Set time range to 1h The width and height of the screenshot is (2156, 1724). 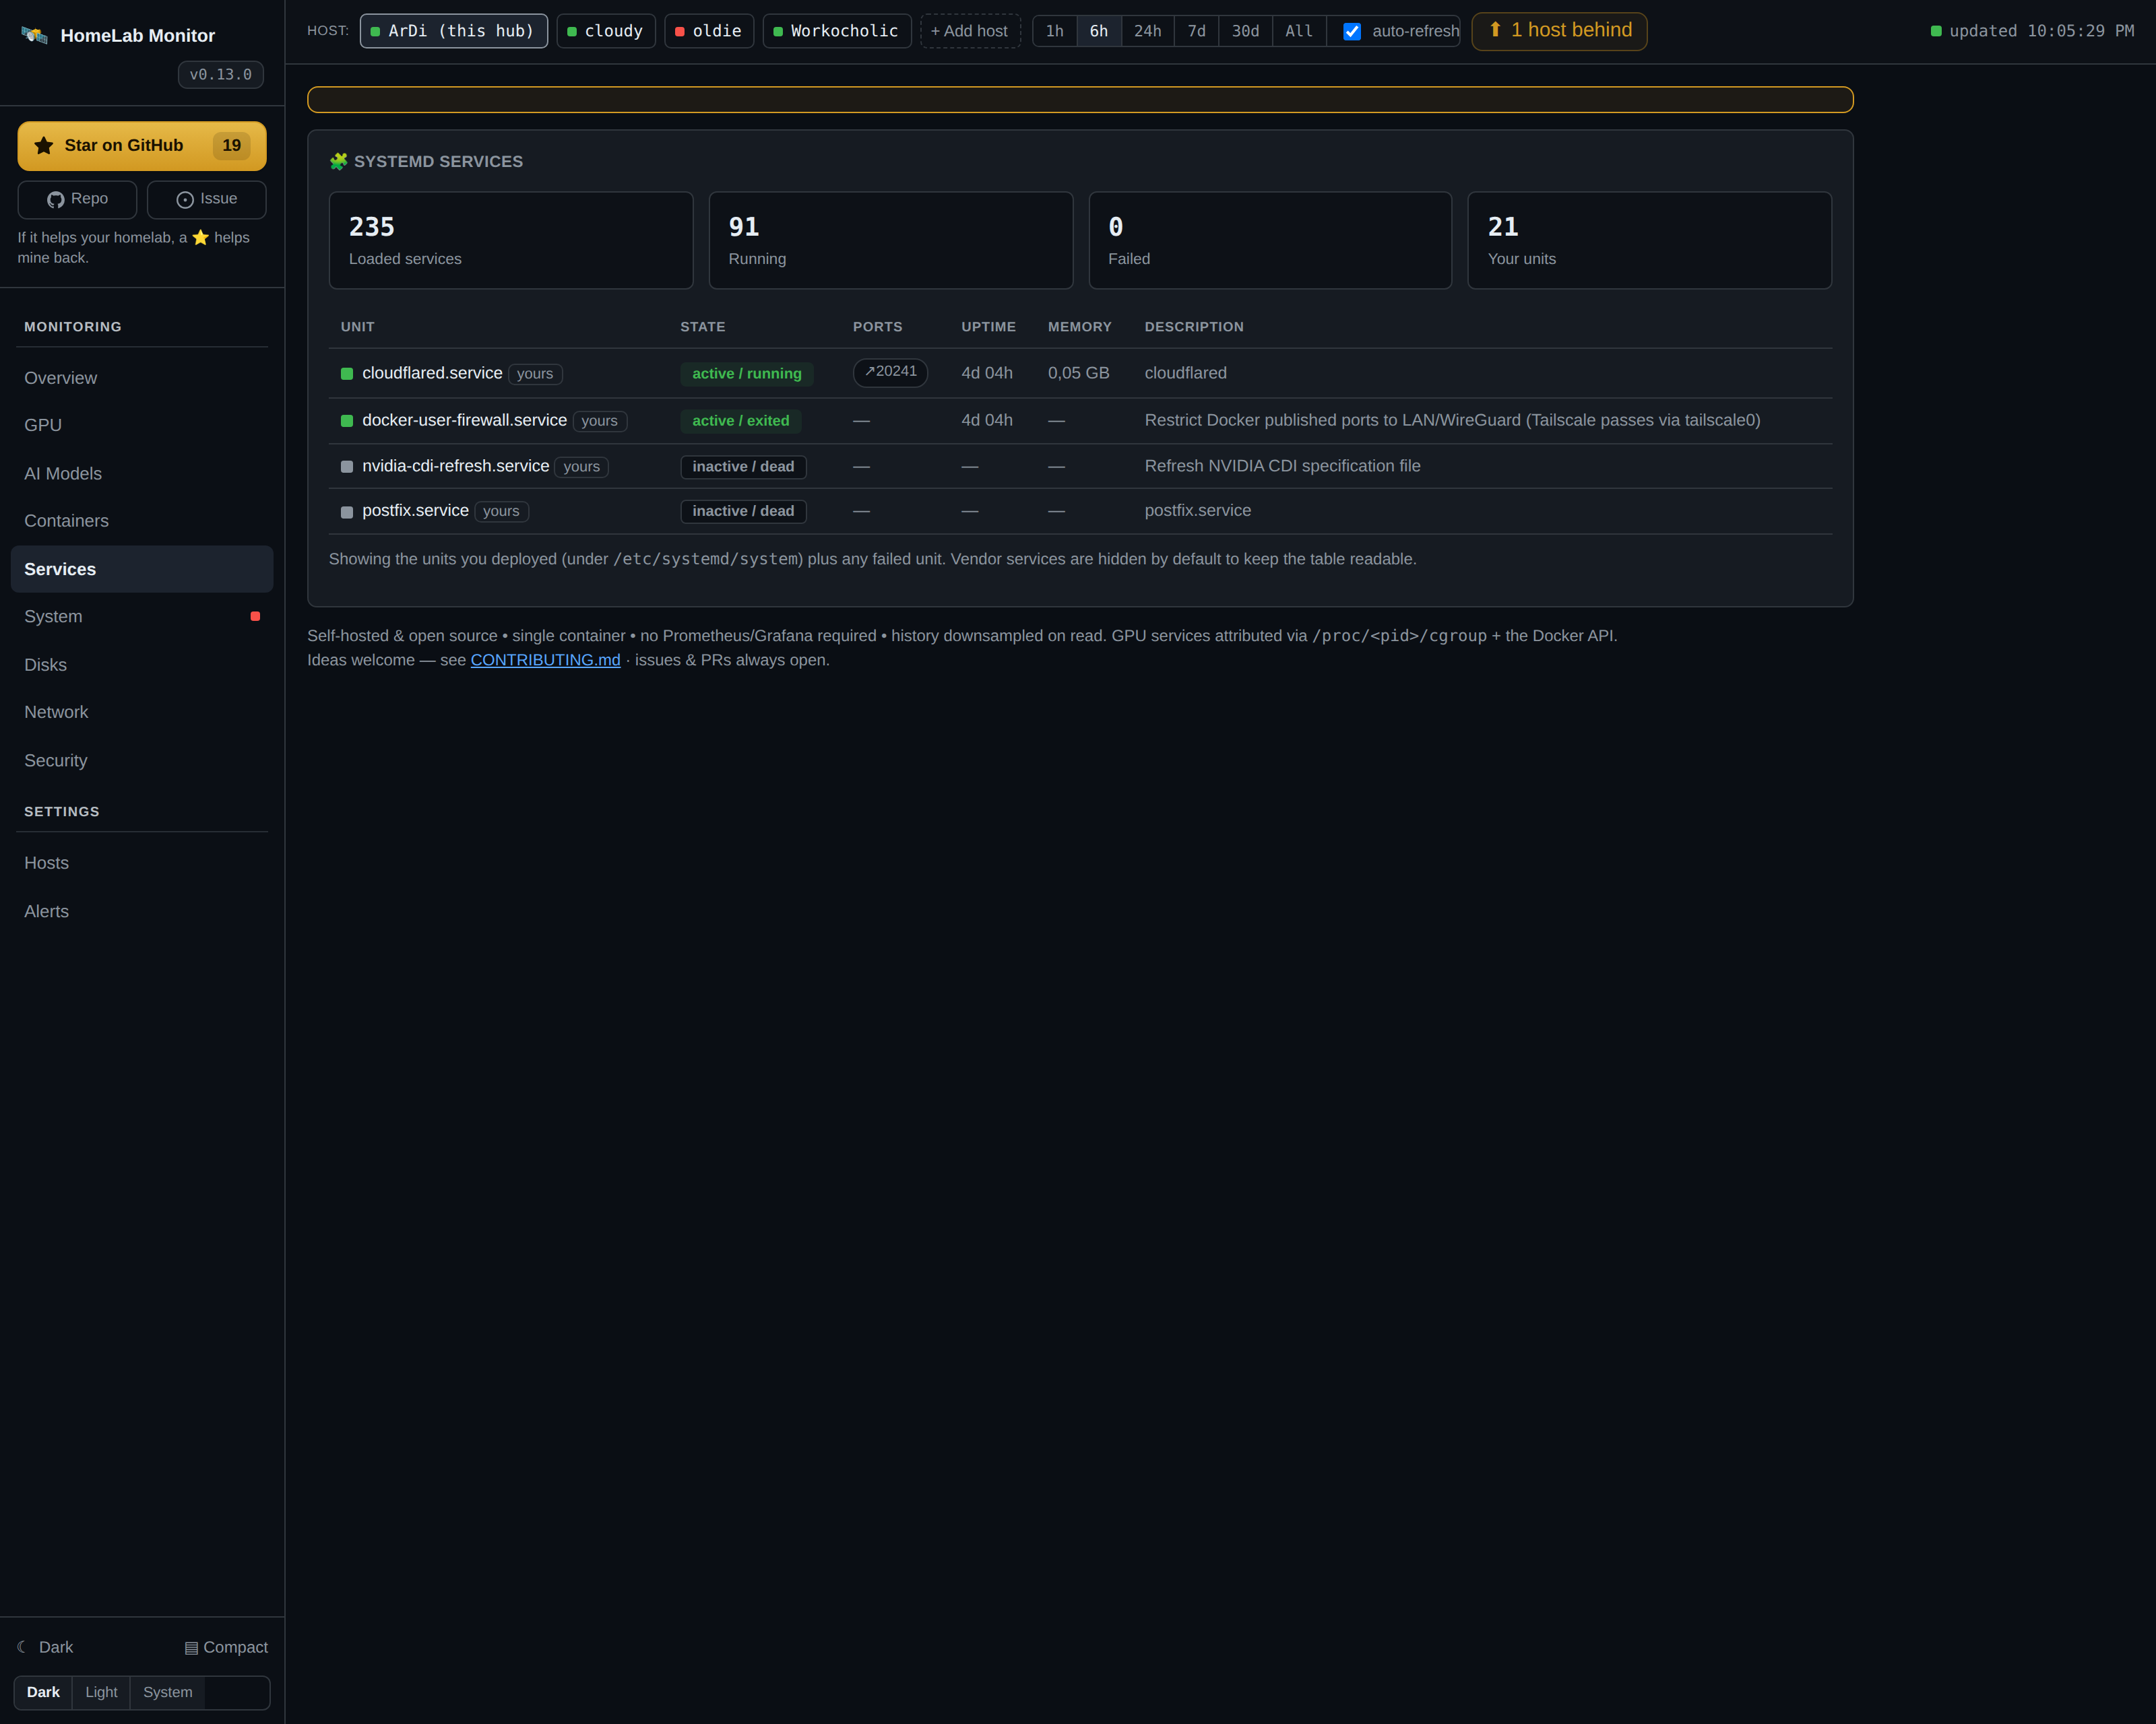point(1055,31)
